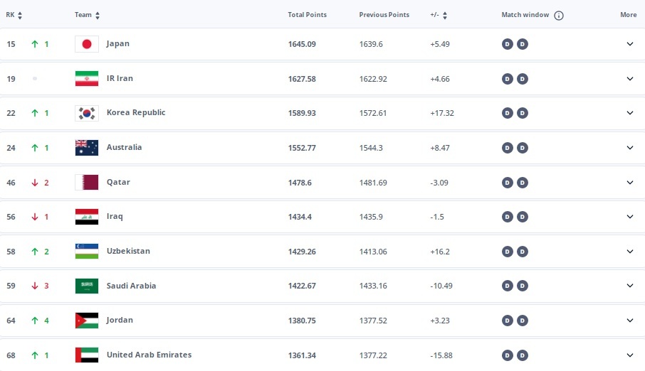Image resolution: width=645 pixels, height=371 pixels.
Task: Sort by Team column arrows
Action: 98,16
